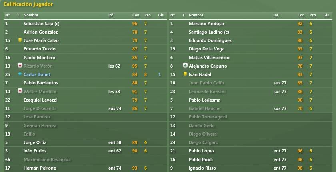Click José María Calvo's yellow card icon

tap(20, 40)
